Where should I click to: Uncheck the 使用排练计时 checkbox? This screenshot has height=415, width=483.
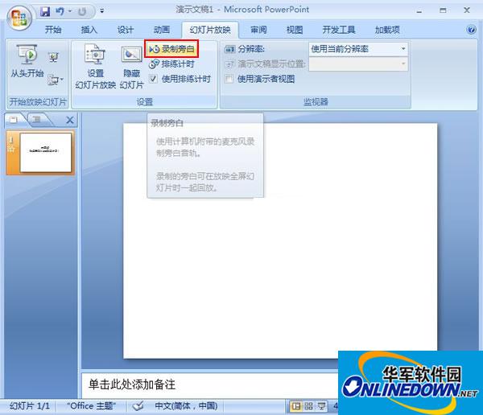153,79
